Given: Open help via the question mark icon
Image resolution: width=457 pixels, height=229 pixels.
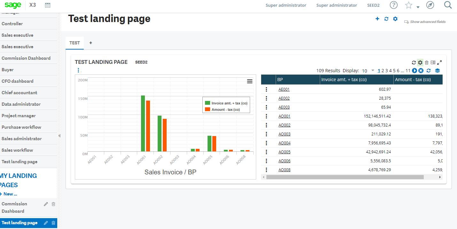Looking at the screenshot, I should tap(394, 5).
